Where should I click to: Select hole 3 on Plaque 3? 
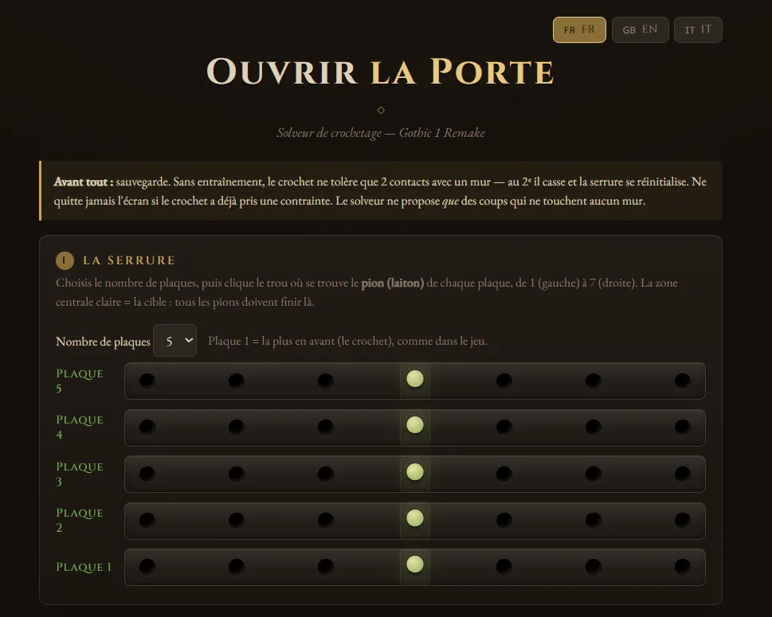click(325, 474)
